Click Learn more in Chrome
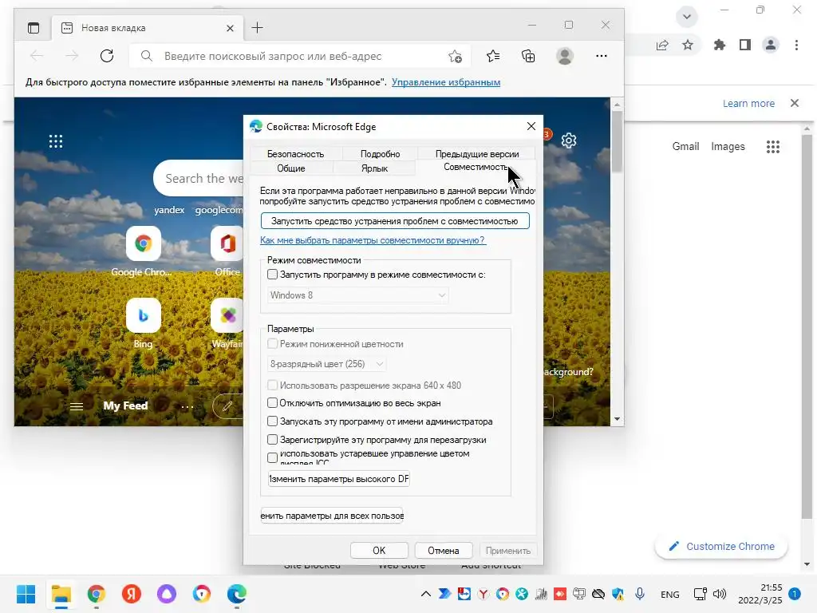The width and height of the screenshot is (817, 613). pos(748,103)
